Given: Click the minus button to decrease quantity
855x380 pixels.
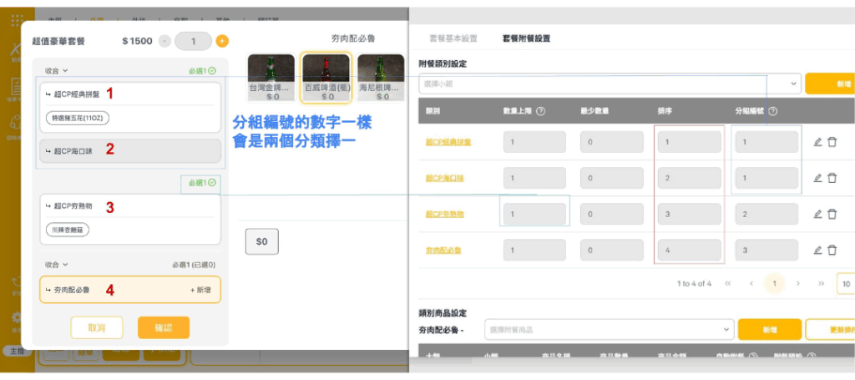Looking at the screenshot, I should (x=164, y=41).
